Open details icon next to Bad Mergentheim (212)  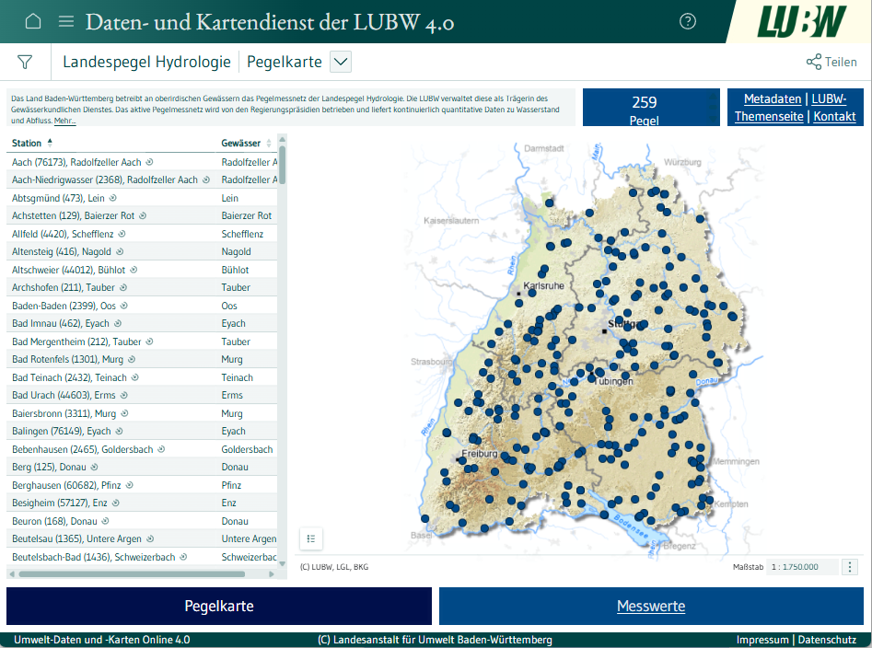click(149, 341)
